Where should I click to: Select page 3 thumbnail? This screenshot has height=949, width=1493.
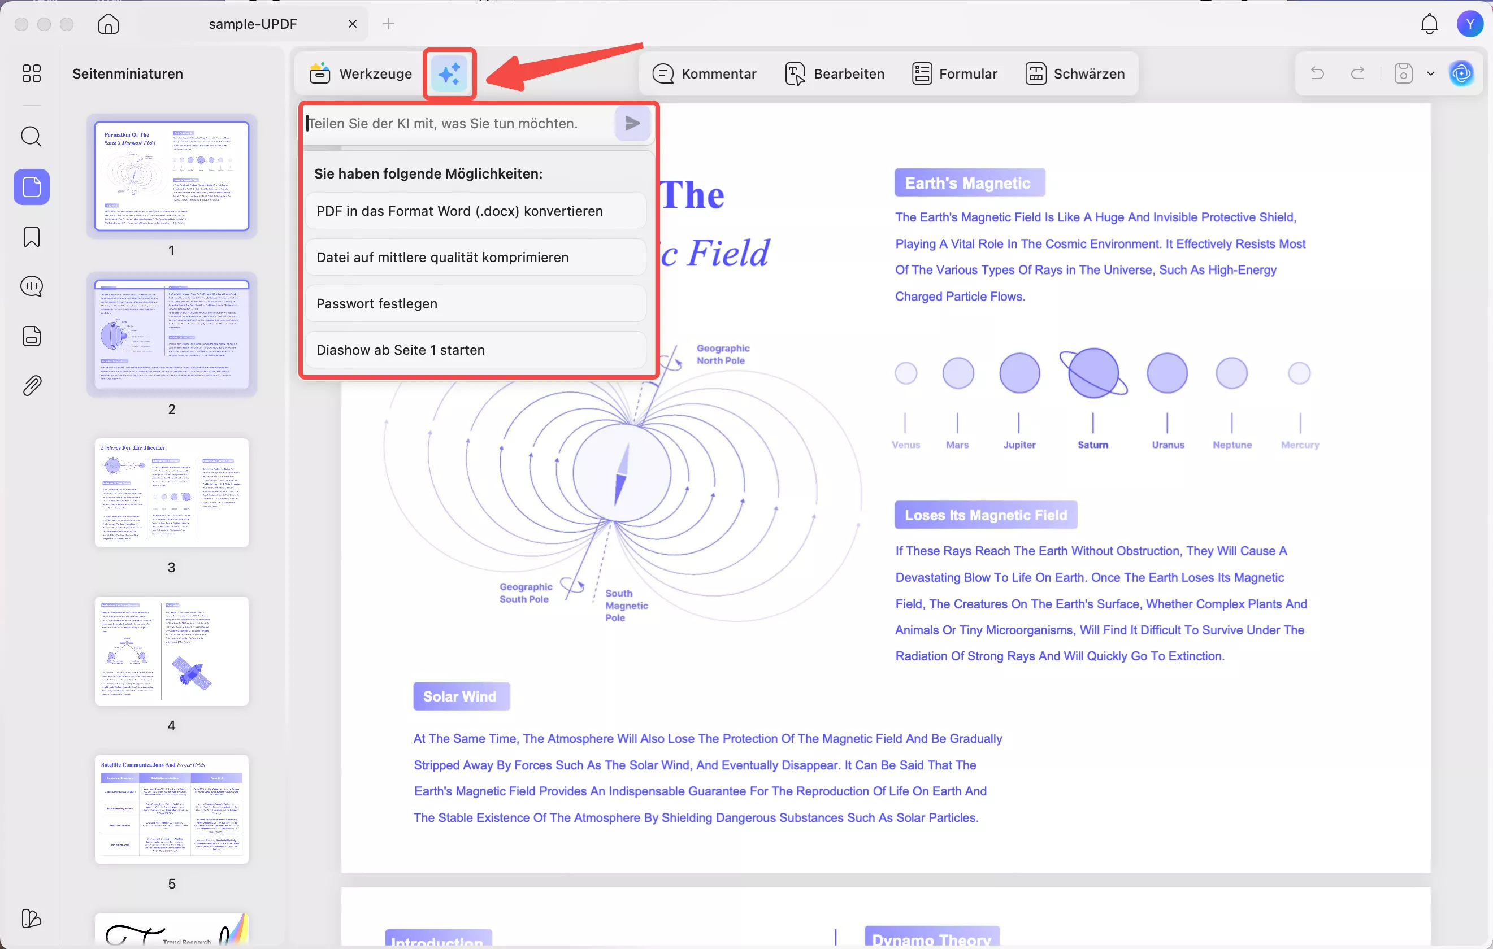(172, 493)
